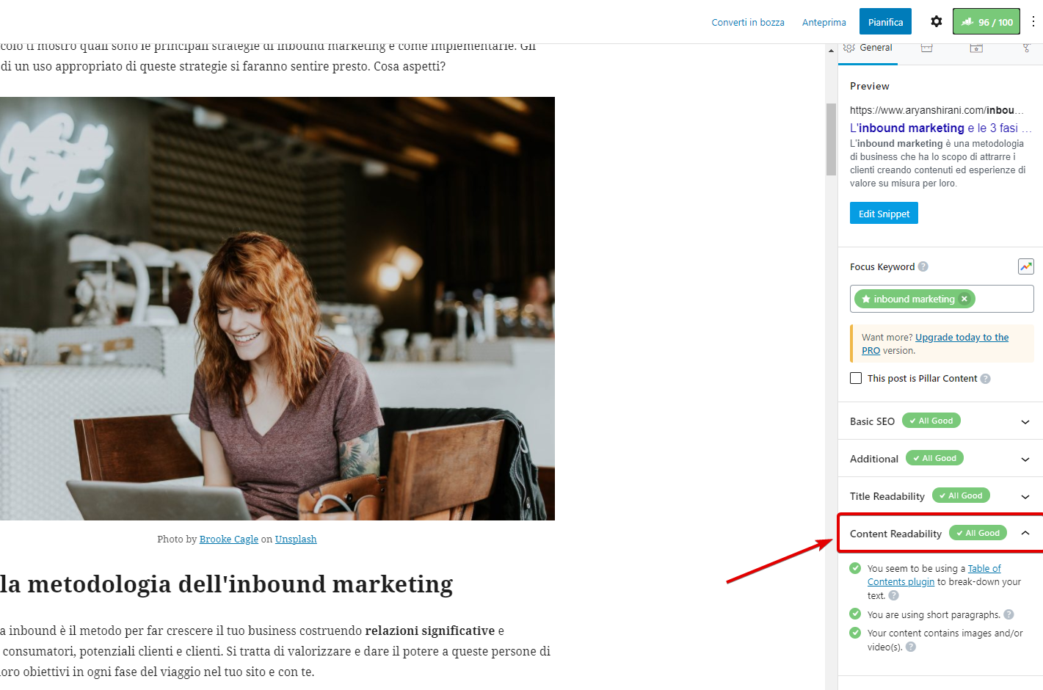Screen dimensions: 1043x690
Task: Click the Pillar Content help icon
Action: [x=985, y=379]
